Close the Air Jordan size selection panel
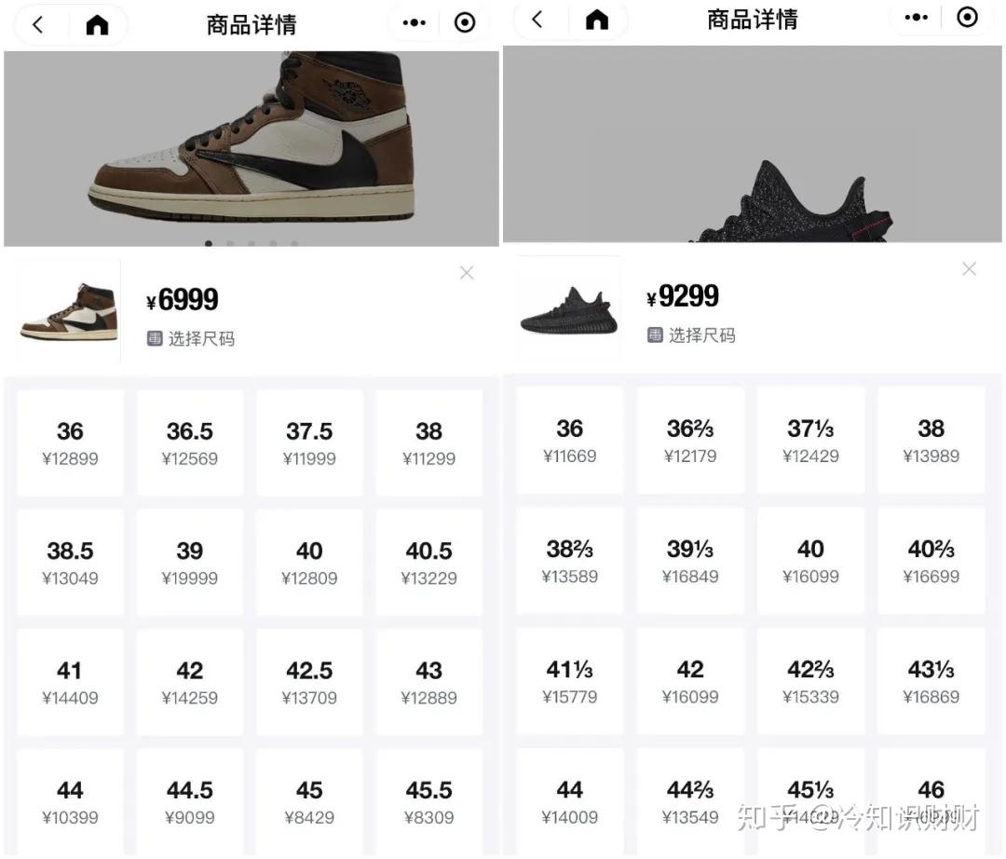1006x859 pixels. tap(467, 273)
